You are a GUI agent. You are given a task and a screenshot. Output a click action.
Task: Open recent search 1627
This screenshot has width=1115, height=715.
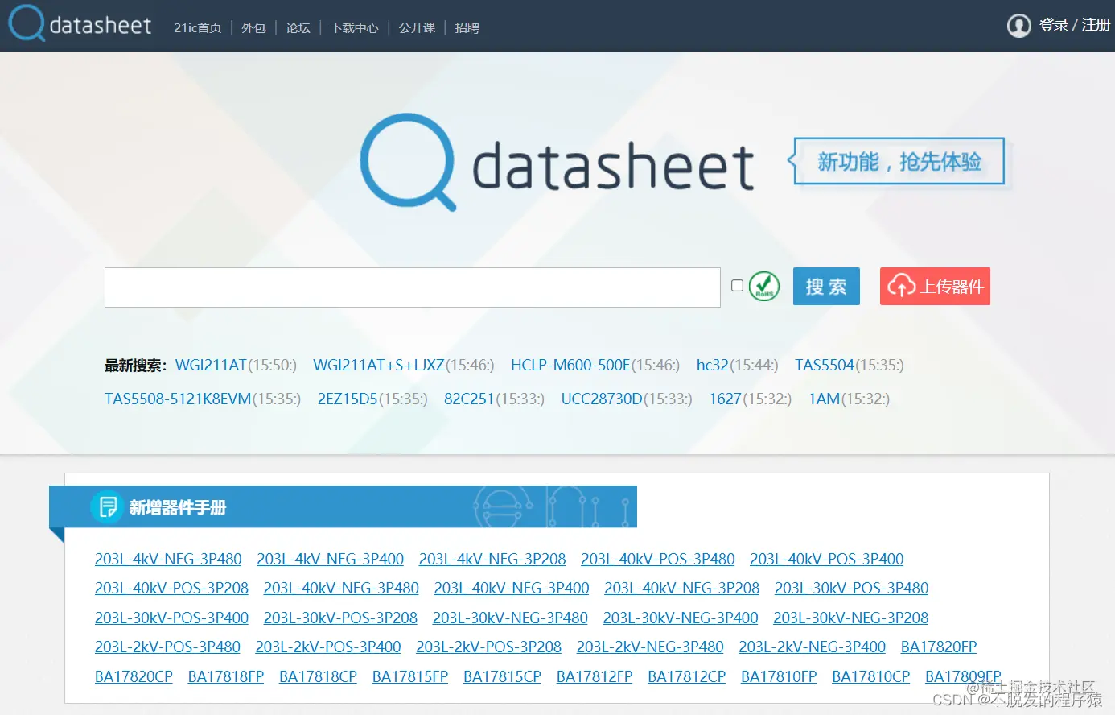coord(725,399)
